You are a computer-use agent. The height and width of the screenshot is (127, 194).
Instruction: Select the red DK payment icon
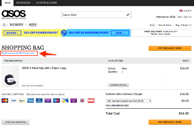(91, 101)
